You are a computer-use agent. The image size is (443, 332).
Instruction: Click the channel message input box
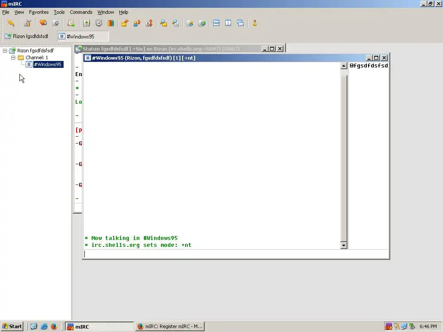(x=236, y=254)
